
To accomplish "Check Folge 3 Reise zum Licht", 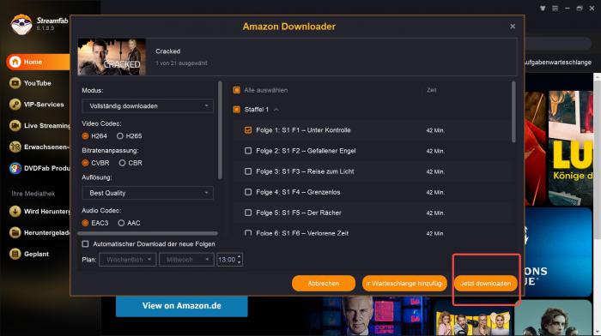I will coord(248,171).
